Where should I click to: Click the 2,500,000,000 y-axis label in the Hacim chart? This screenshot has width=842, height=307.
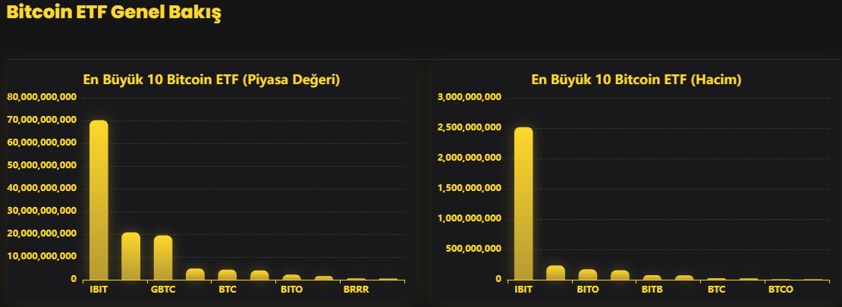(470, 127)
